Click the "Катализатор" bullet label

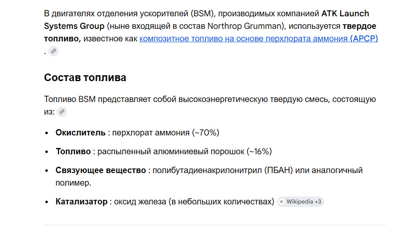coord(81,202)
